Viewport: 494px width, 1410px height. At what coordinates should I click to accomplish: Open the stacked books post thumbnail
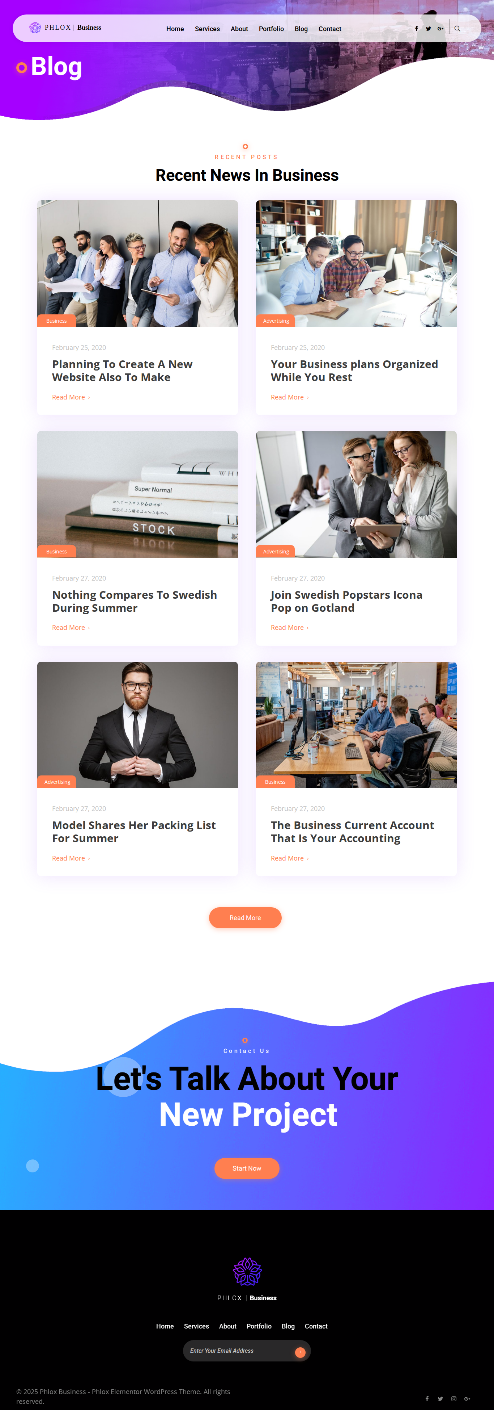pyautogui.click(x=137, y=494)
